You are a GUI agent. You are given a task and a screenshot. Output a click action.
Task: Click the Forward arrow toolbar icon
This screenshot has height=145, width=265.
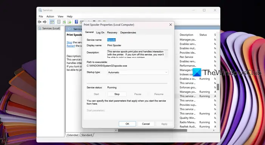45,22
